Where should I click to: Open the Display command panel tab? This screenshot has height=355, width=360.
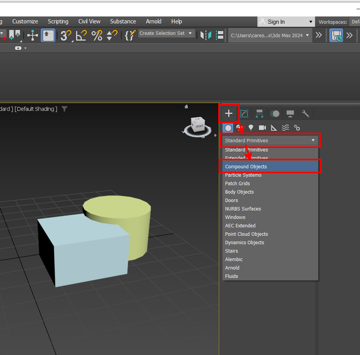click(x=290, y=113)
